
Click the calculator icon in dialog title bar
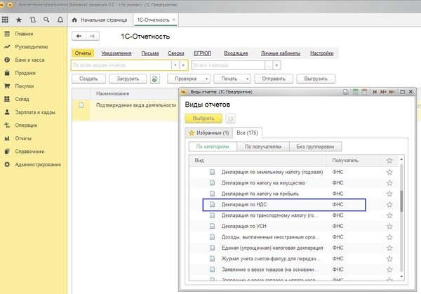pos(355,92)
